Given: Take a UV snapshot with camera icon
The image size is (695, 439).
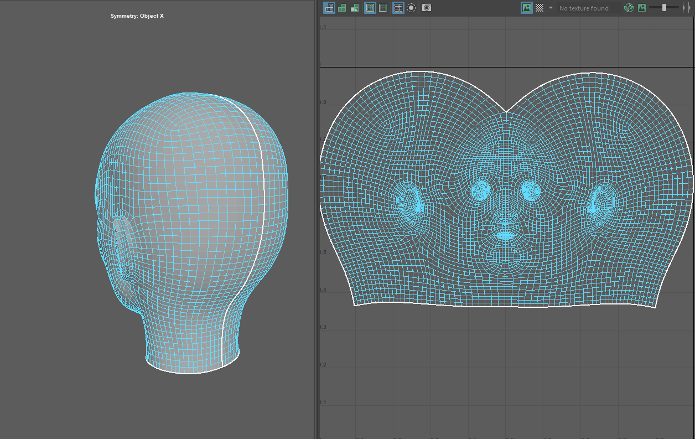Looking at the screenshot, I should tap(427, 8).
